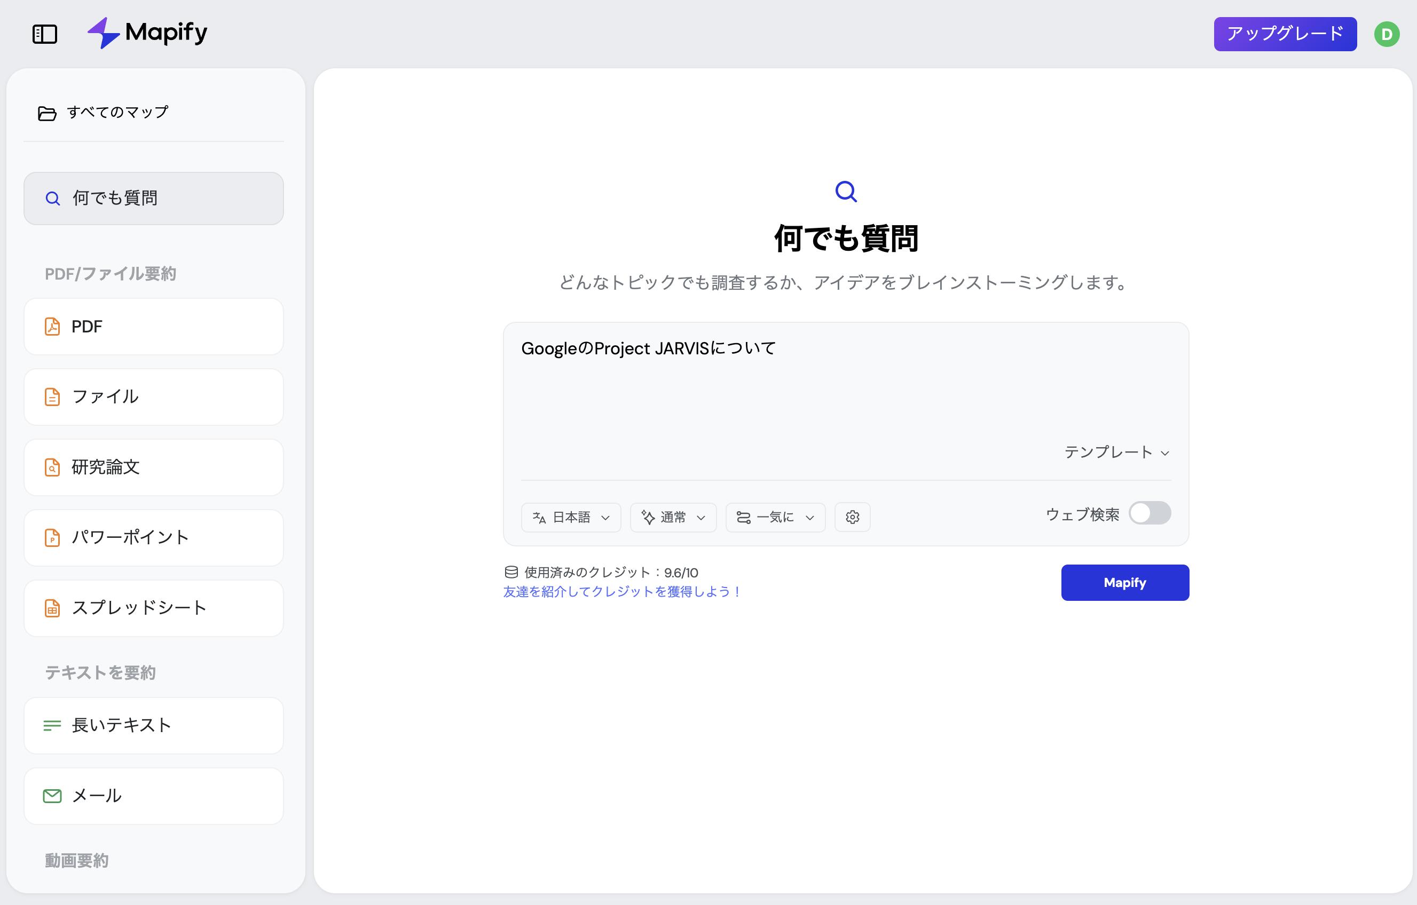
Task: Toggle the ウェブ検索 switch on
Action: [1150, 513]
